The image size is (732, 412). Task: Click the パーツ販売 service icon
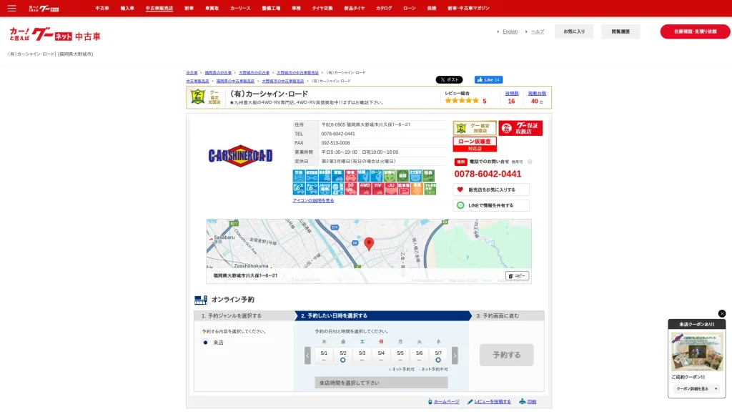(x=325, y=189)
